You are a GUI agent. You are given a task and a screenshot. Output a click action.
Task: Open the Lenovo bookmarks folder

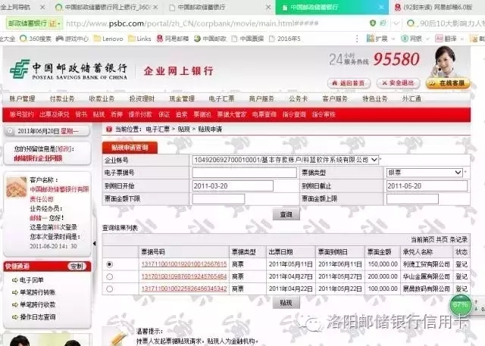108,39
